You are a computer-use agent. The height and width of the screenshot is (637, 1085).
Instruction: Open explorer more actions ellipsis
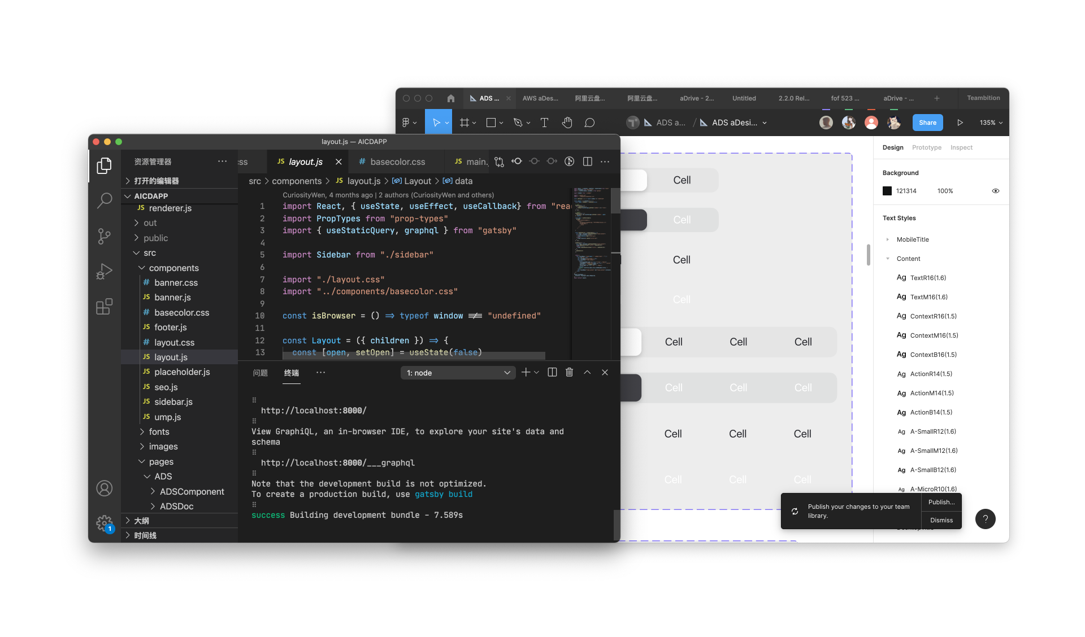(x=223, y=162)
